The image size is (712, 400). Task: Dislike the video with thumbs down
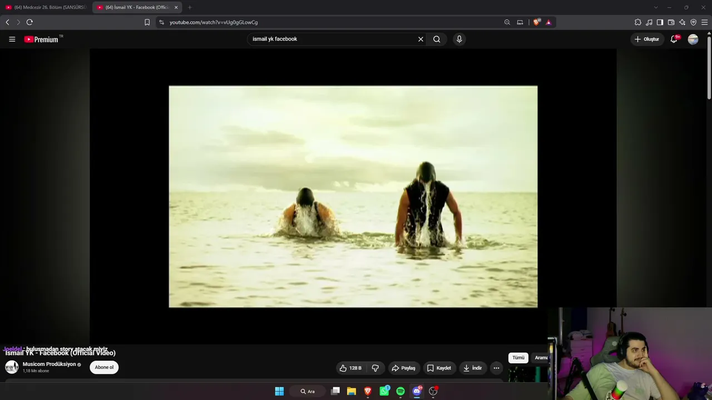(375, 368)
